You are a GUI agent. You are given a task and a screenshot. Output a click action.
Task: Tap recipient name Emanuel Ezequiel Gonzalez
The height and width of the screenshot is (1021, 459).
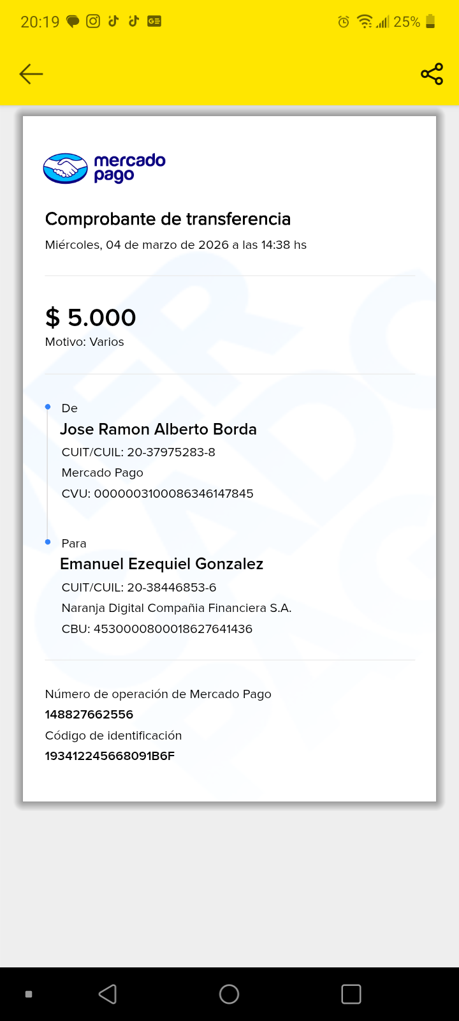pyautogui.click(x=161, y=563)
